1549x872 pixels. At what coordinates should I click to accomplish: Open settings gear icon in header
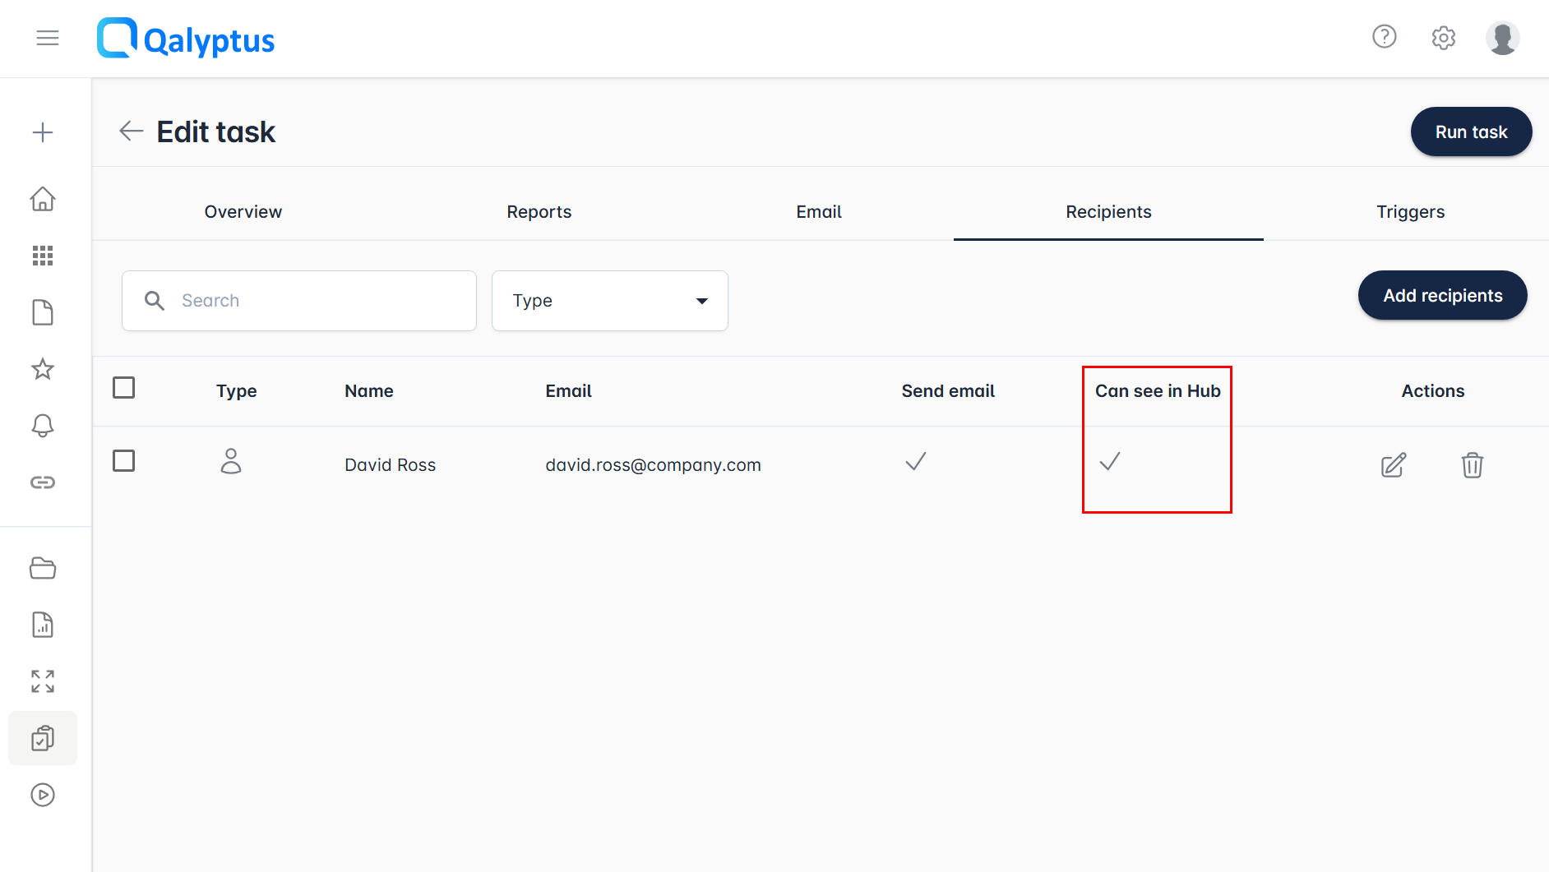1443,38
